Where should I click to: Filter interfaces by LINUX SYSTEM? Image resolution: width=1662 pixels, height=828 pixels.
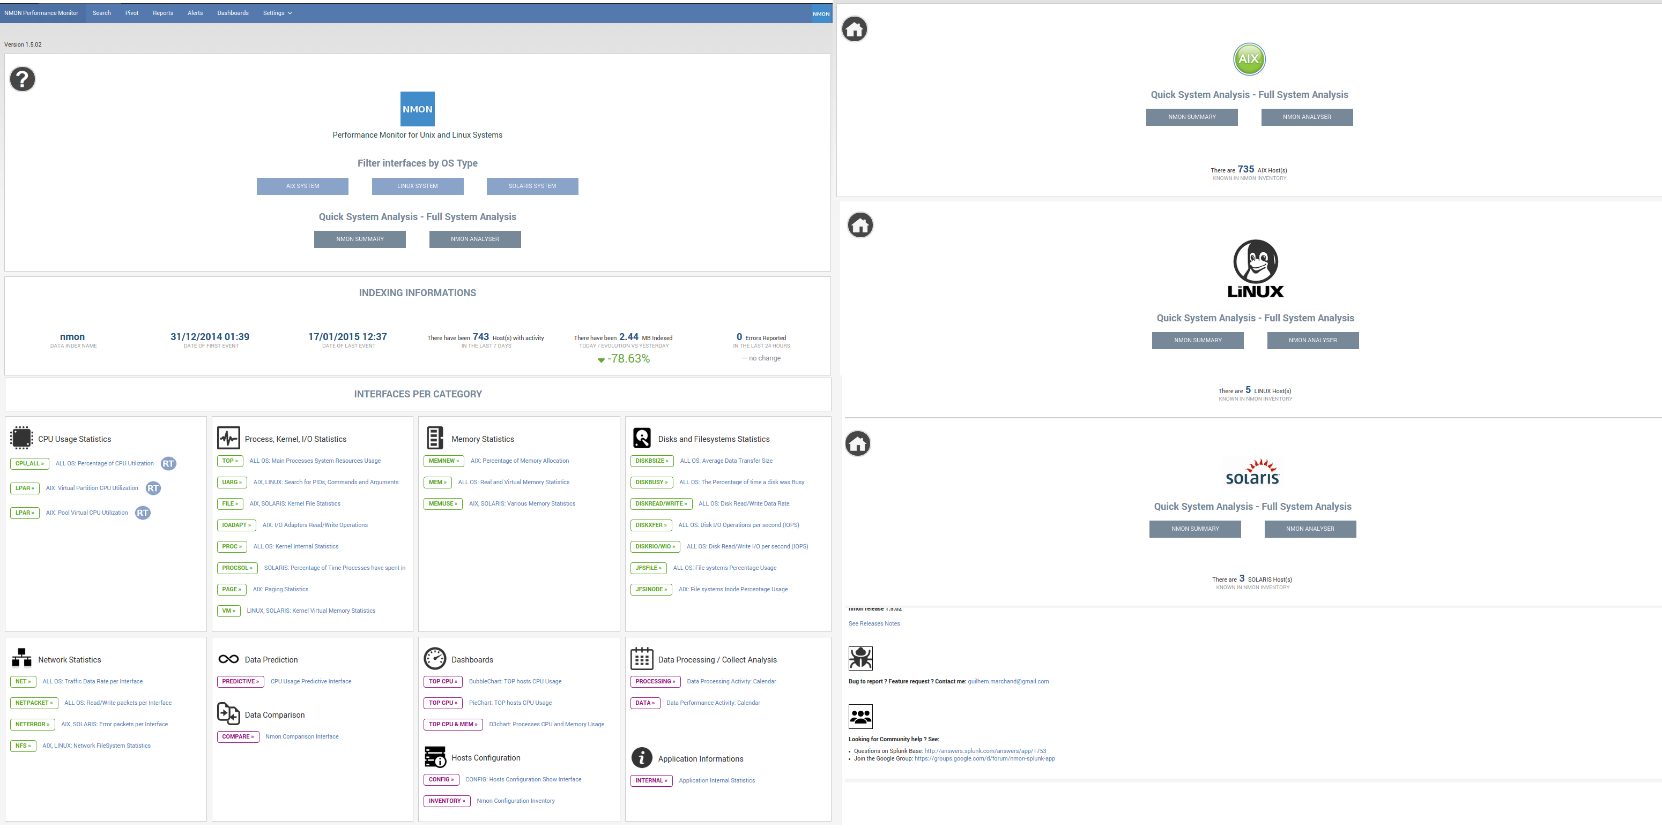[417, 186]
